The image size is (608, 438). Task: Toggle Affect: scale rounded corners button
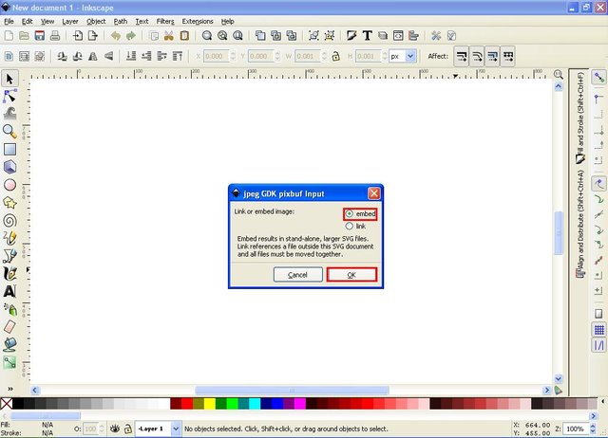point(477,57)
